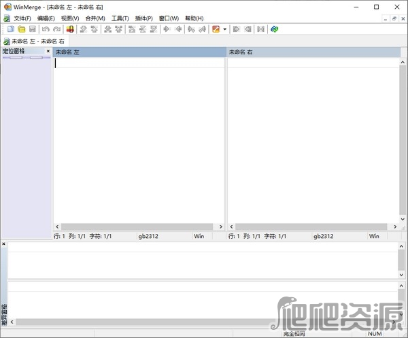Screen dimensions: 408x338
Task: Click Copy Left and Advance icon
Action: (x=203, y=29)
